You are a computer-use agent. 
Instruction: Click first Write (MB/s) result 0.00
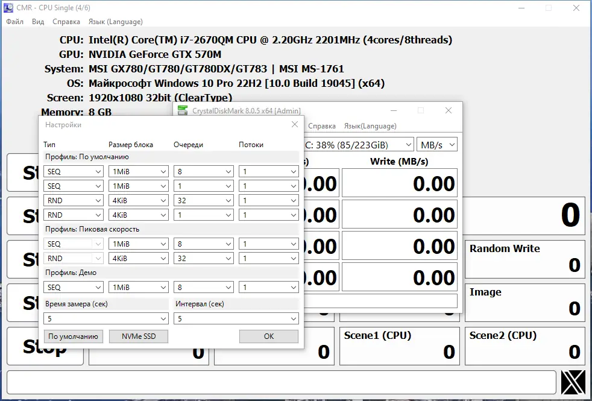[400, 183]
